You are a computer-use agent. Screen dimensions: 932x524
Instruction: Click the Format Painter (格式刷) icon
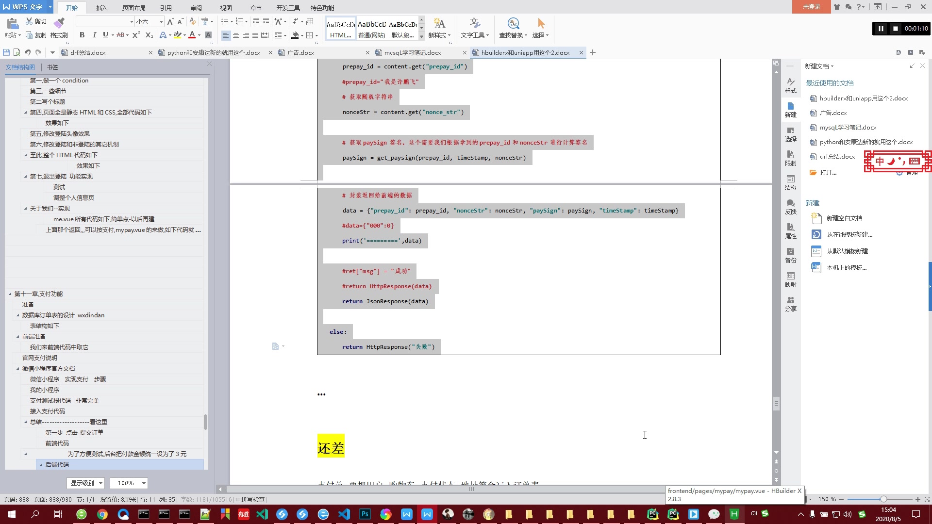coord(59,23)
